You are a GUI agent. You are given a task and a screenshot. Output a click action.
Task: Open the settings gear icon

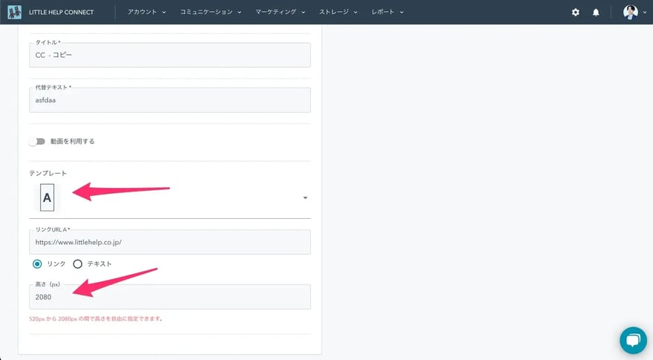coord(576,13)
